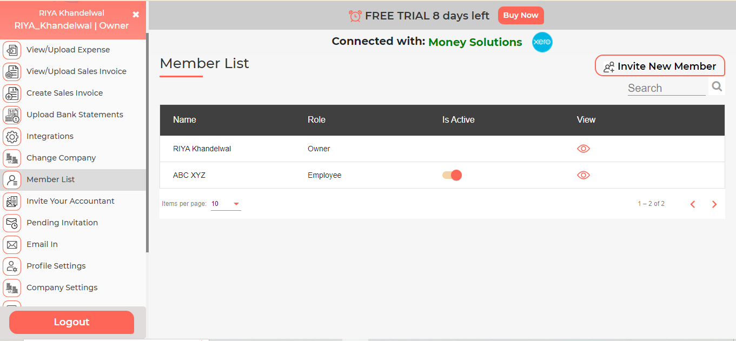
Task: Click the Employee role cell
Action: (x=324, y=175)
